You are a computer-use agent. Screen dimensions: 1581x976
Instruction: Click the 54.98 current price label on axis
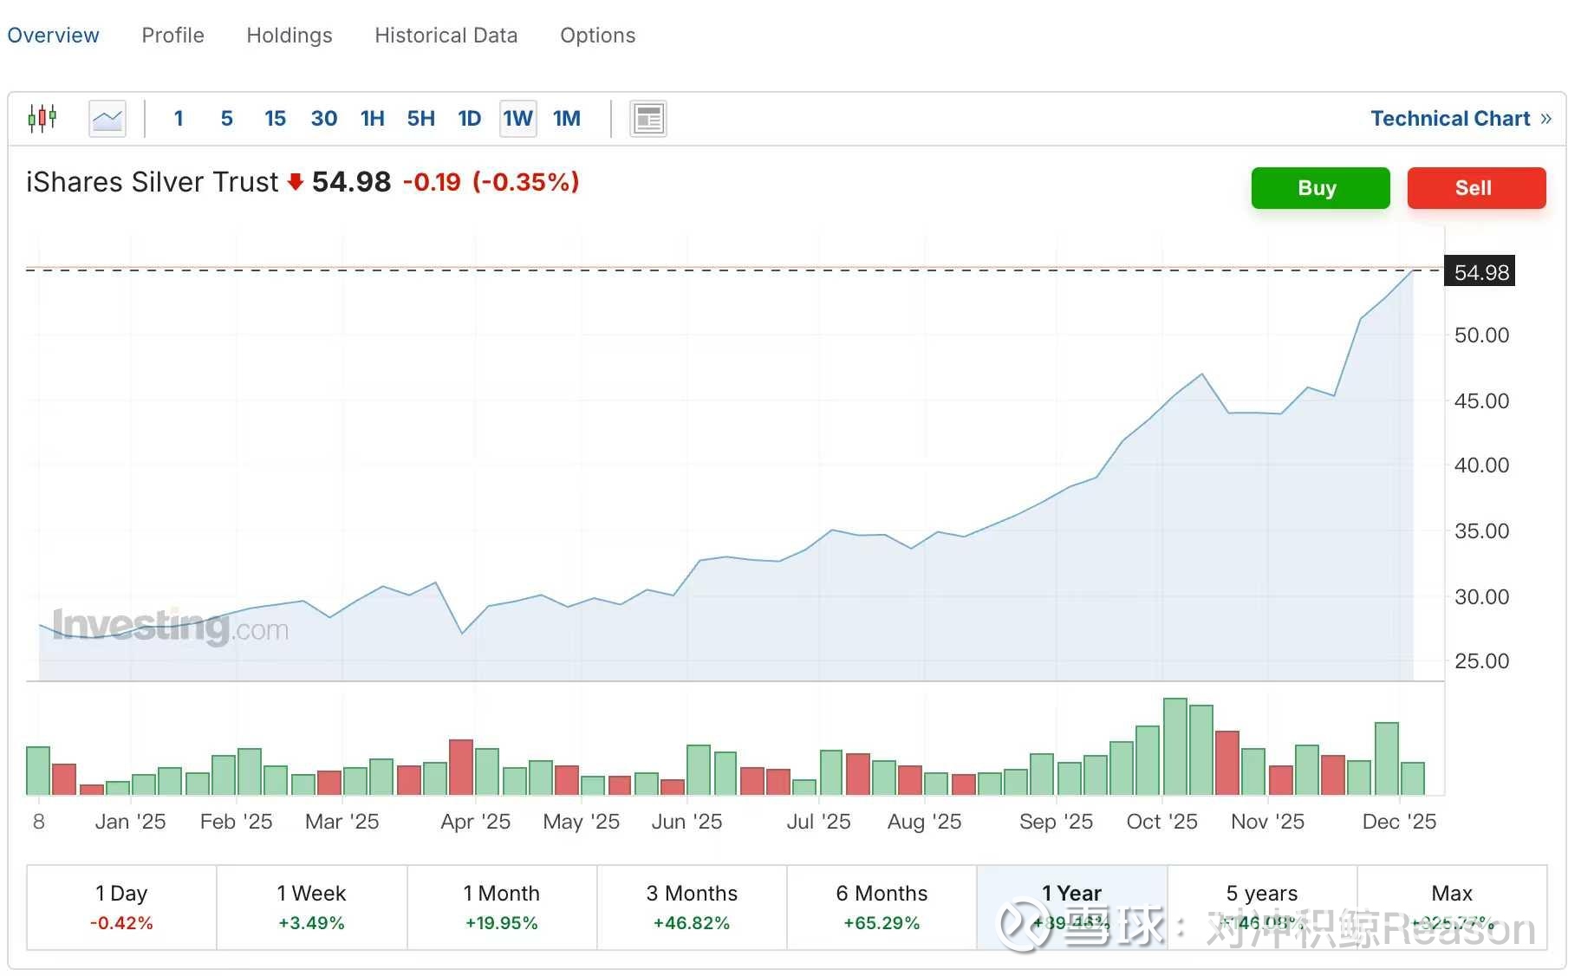[x=1480, y=272]
